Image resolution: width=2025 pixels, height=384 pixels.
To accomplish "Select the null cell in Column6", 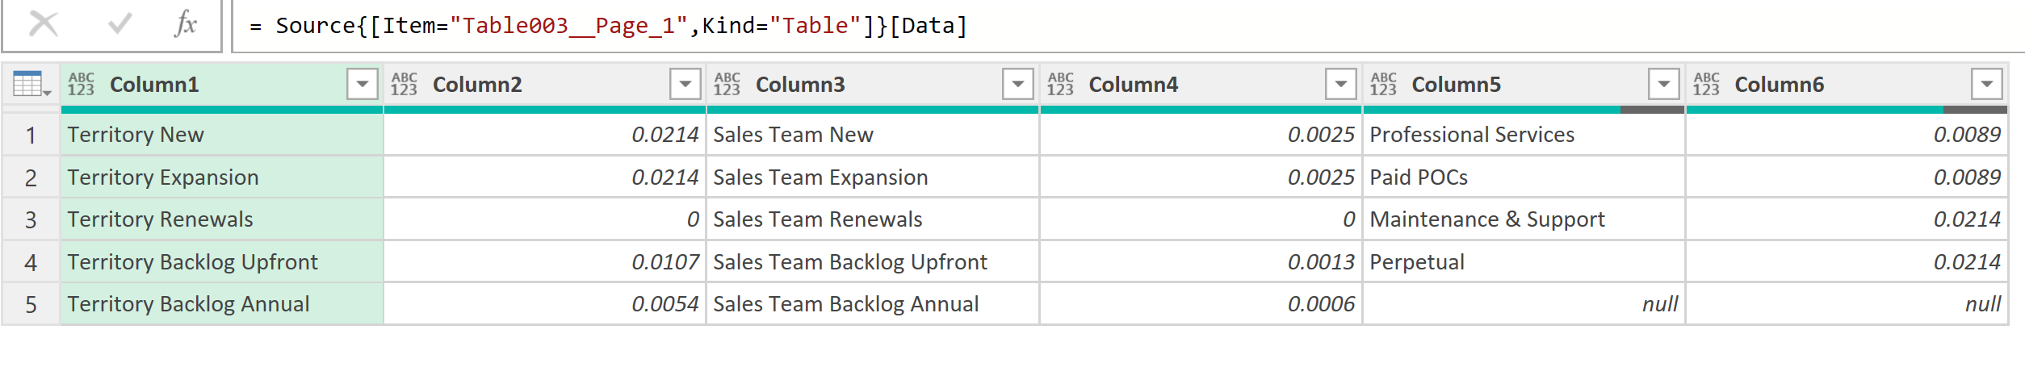I will click(x=1847, y=304).
